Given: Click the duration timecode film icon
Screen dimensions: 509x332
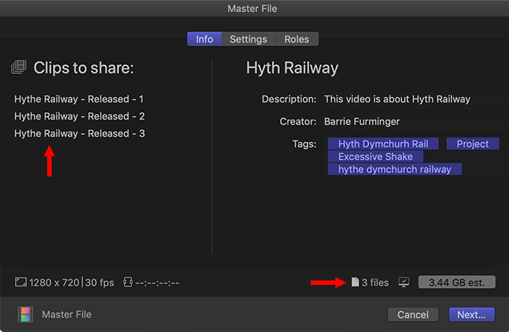Looking at the screenshot, I should [x=128, y=282].
